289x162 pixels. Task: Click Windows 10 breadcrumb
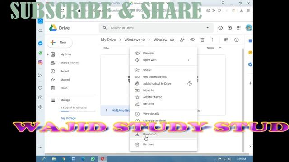(x=135, y=40)
